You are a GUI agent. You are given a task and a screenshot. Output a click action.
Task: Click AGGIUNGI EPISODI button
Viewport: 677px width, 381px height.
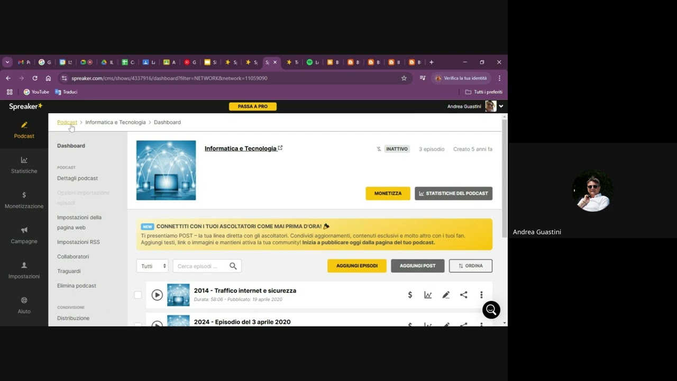357,266
